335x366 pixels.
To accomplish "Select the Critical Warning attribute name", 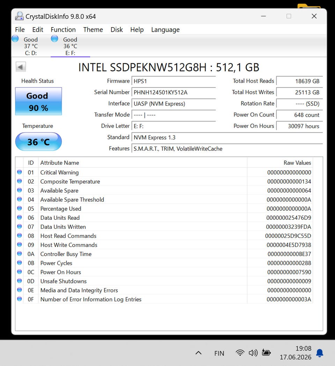I will [59, 172].
